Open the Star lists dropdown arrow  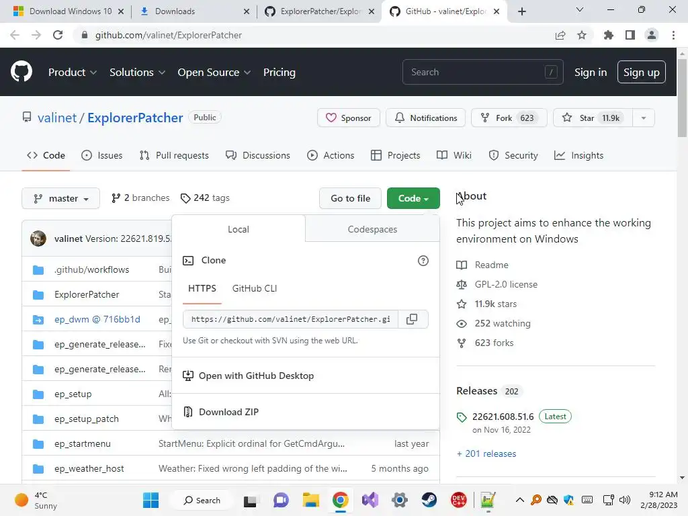pyautogui.click(x=643, y=118)
